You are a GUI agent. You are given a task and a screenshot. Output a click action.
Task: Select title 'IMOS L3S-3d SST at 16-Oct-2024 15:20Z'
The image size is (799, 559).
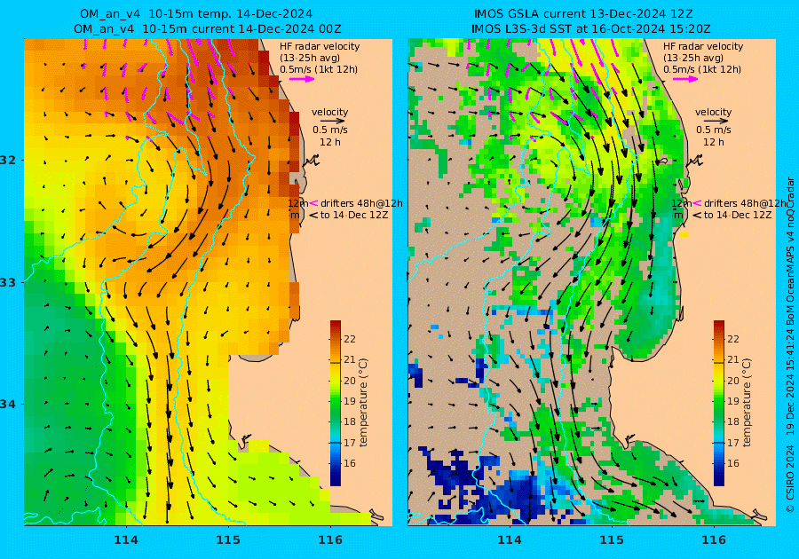[x=591, y=29]
